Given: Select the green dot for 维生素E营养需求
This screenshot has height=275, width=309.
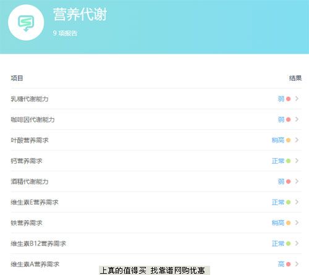Looking at the screenshot, I should (x=289, y=202).
